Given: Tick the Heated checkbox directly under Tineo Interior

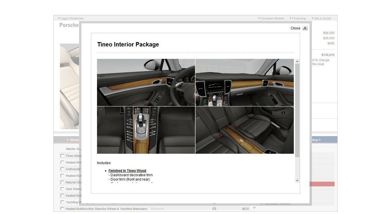Looking at the screenshot, I should pos(62,162).
